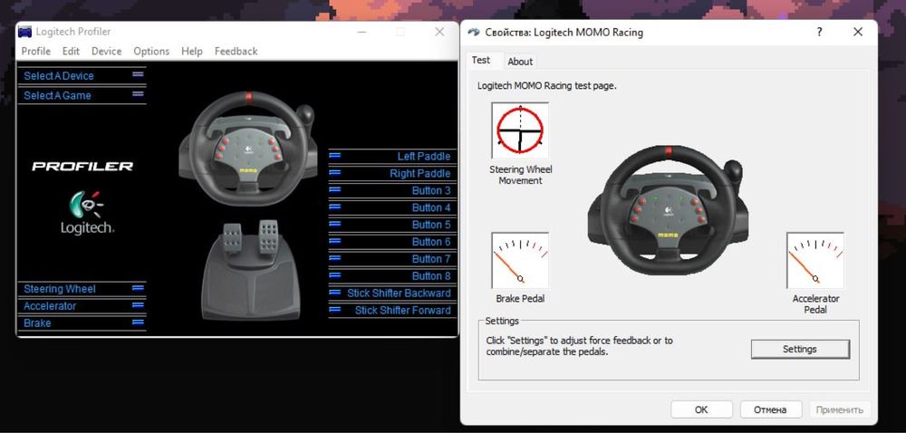Click Select A Device in Profiler
This screenshot has width=906, height=433.
click(x=58, y=75)
